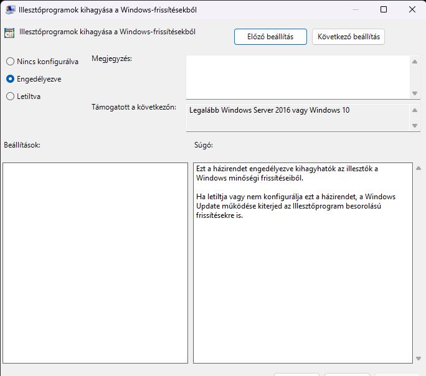Viewport: 426px width, 376px height.
Task: Click the empty Beállítások options panel
Action: click(95, 263)
